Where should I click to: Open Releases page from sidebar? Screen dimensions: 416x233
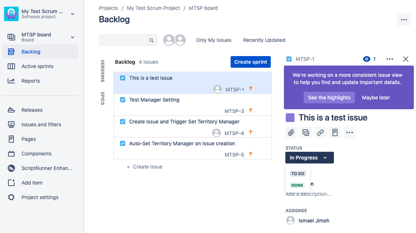32,110
